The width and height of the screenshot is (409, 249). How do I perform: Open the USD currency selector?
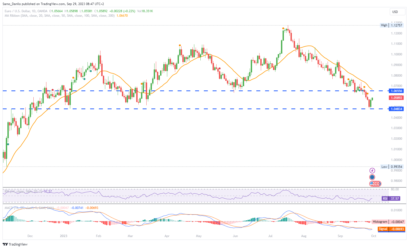pos(397,12)
